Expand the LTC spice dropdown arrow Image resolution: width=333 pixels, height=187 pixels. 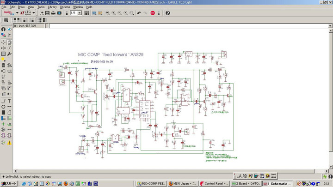tap(34, 13)
